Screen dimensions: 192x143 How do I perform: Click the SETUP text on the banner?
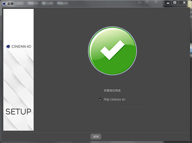[19, 112]
